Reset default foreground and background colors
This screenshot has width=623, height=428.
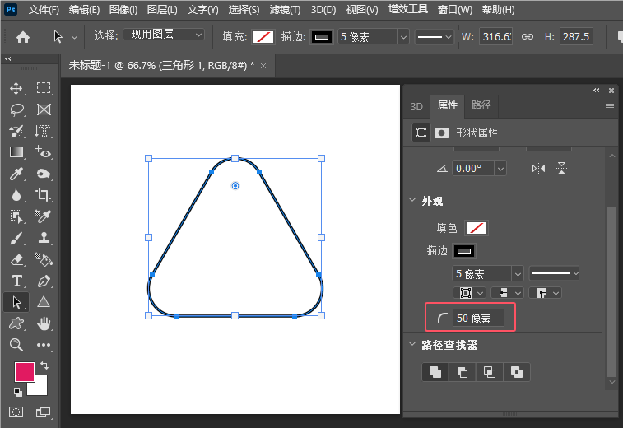(18, 393)
